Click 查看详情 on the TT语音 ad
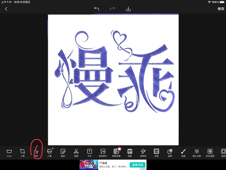Screen dimensions: 226x170 coord(138,165)
